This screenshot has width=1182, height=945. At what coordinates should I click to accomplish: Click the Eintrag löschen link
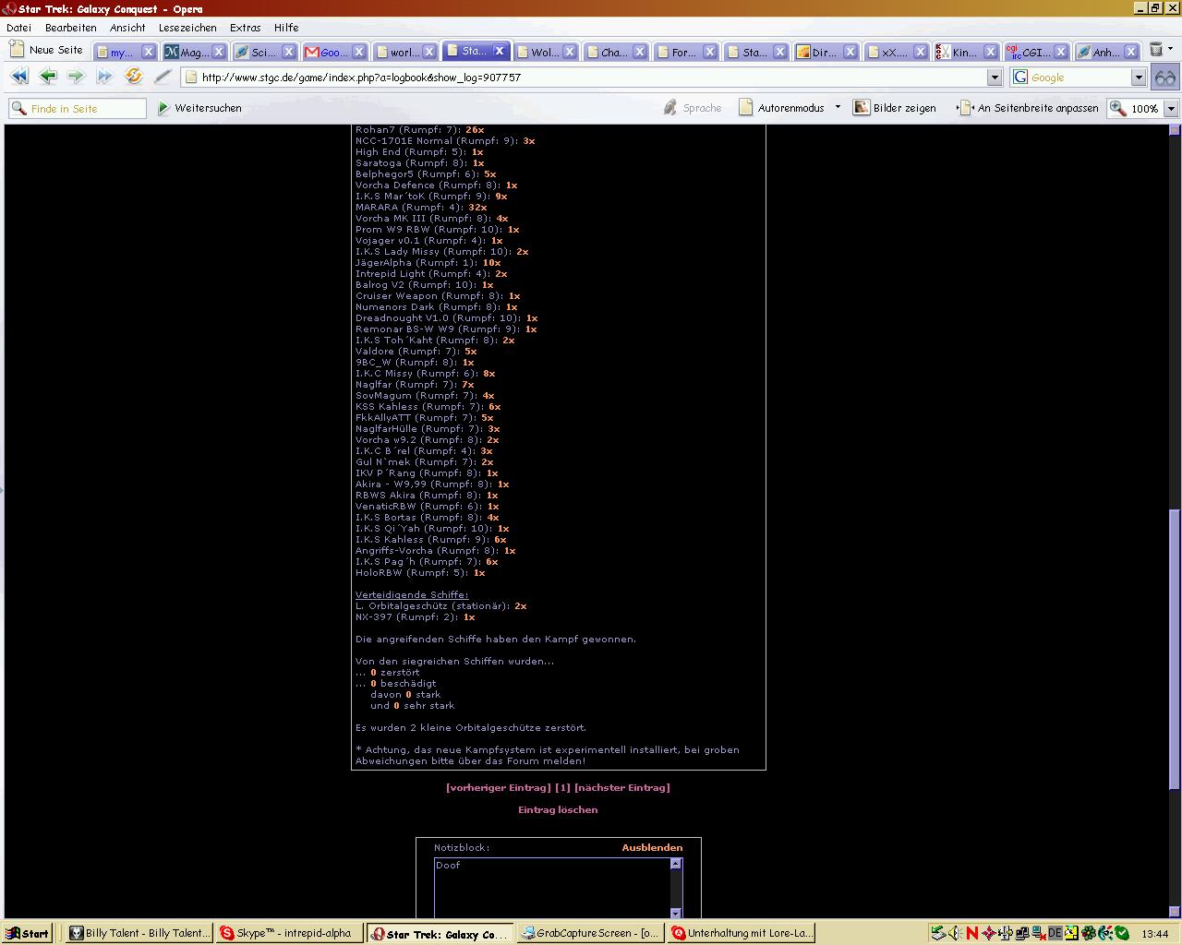click(x=558, y=810)
